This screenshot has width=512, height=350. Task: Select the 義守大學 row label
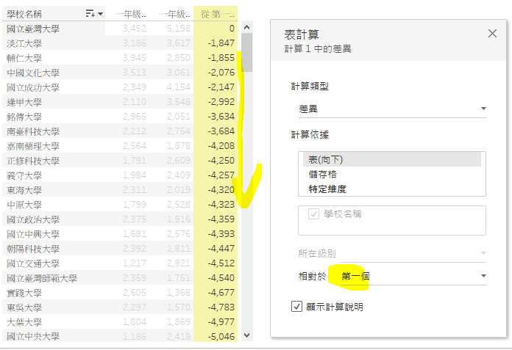point(24,175)
